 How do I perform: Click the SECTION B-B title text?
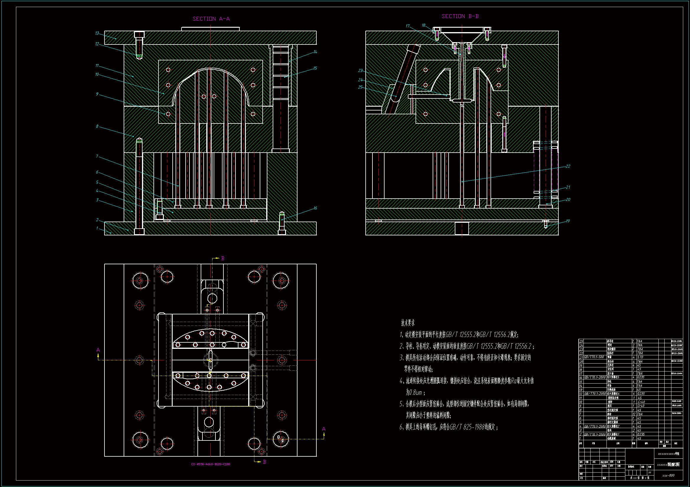[460, 16]
